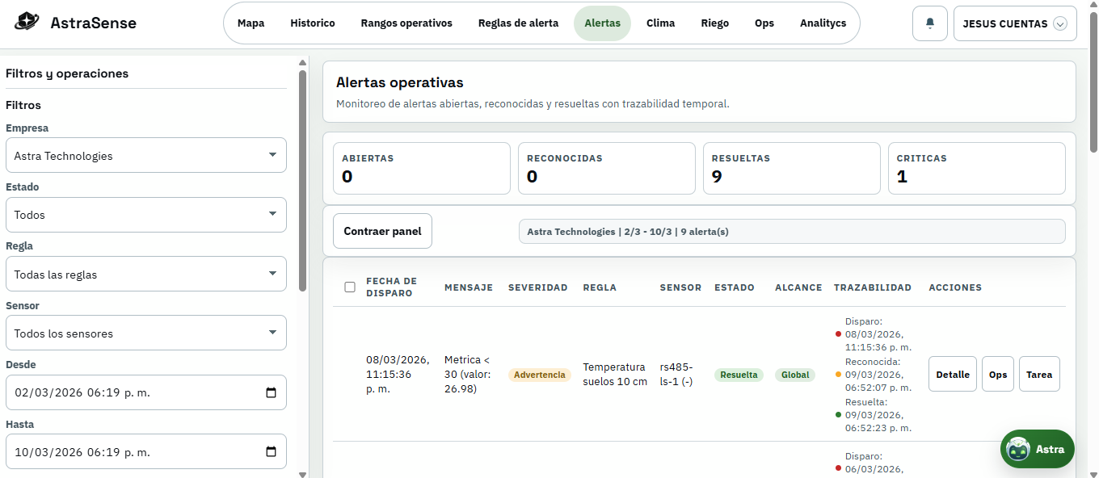Open the Reglas de alerta section
The image size is (1099, 478).
[518, 23]
